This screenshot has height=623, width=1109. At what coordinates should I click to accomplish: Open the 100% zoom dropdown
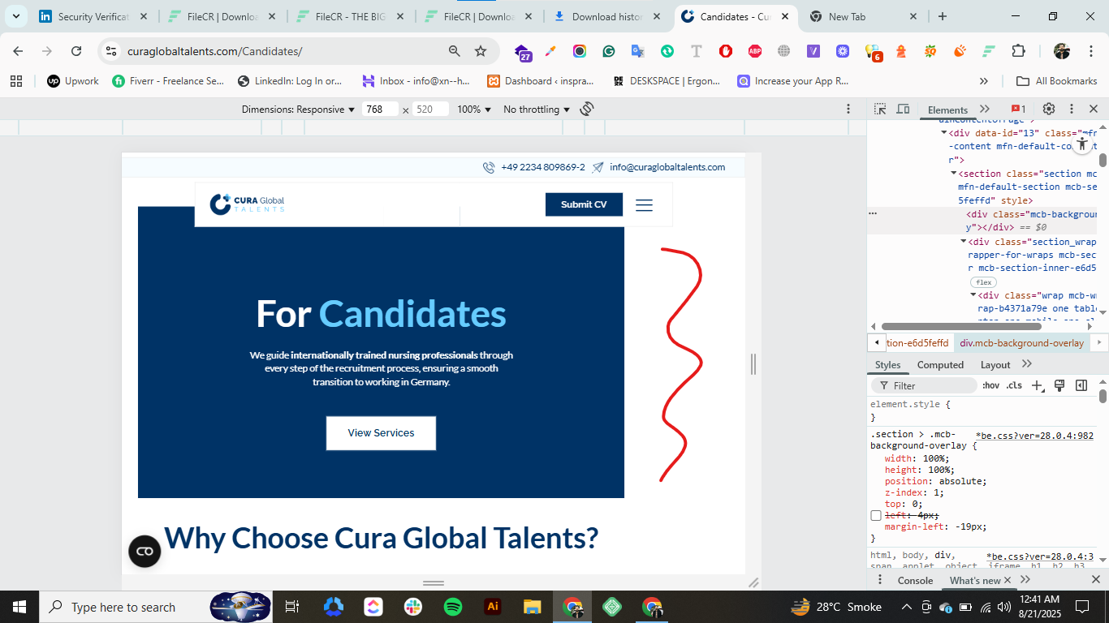(474, 109)
